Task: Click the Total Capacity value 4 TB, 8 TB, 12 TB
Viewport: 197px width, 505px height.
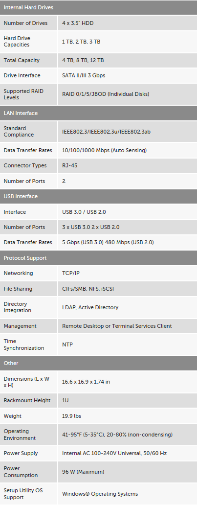Action: click(83, 60)
